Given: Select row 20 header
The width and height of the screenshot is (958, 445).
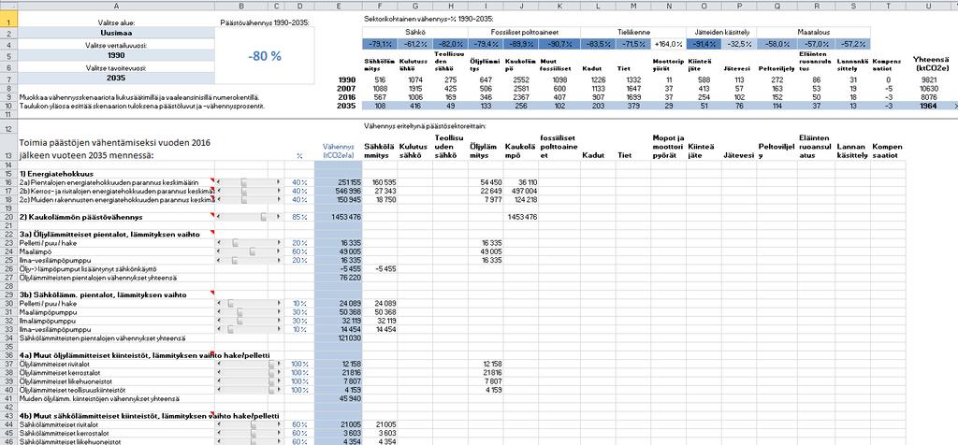Looking at the screenshot, I should coord(9,217).
